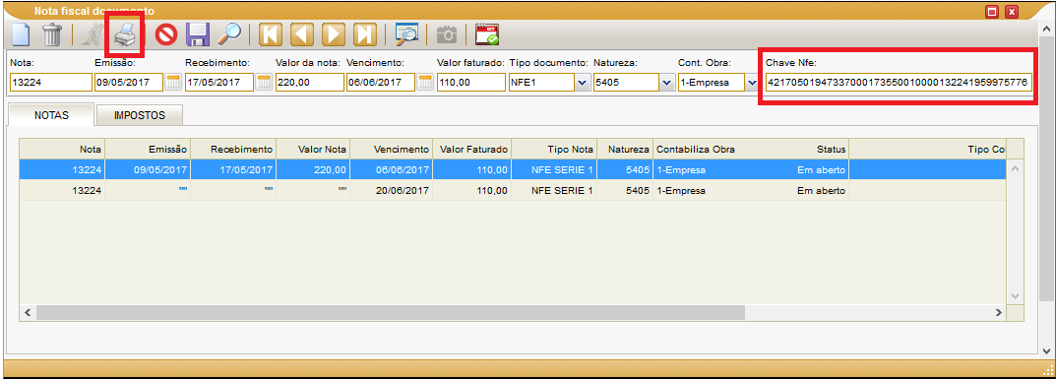Click the window's outer scrollbar down arrow
Viewport: 1056px width, 379px height.
coord(1047,350)
